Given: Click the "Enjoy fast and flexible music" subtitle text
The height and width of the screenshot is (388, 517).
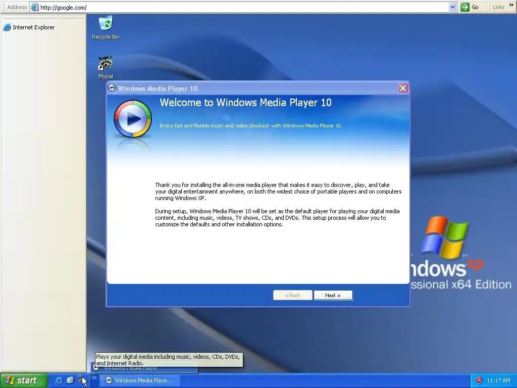Looking at the screenshot, I should (251, 125).
